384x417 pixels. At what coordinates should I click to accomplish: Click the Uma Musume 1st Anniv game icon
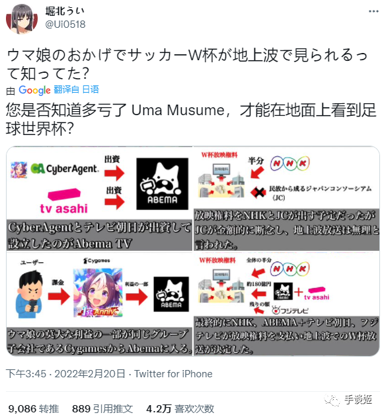click(x=98, y=293)
